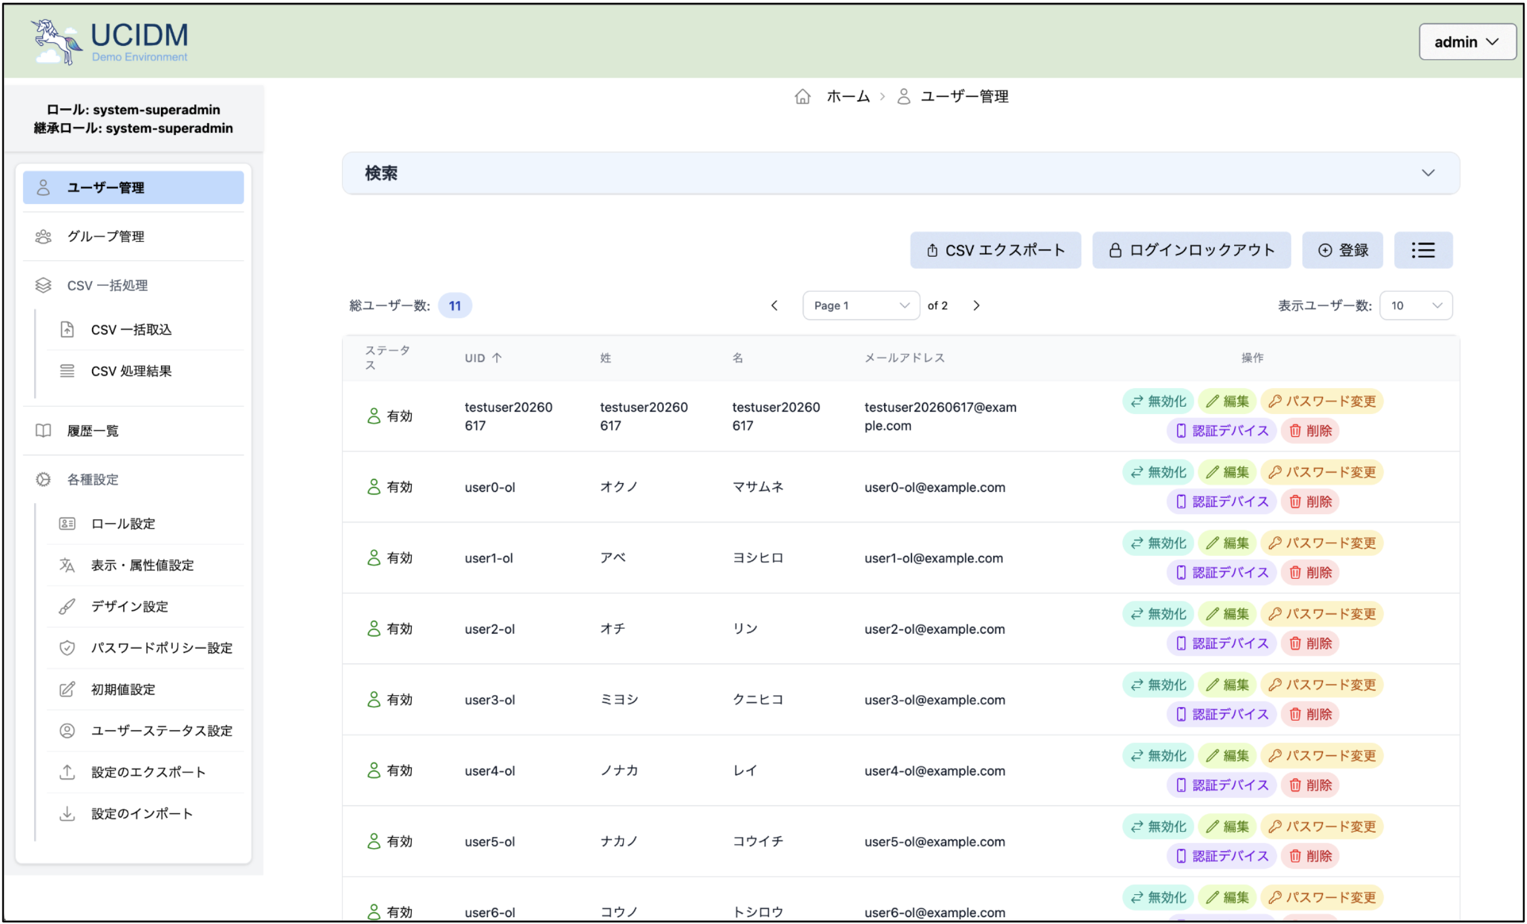Screen dimensions: 1527x924
Task: Open パスワードポリシー設定 page
Action: tap(145, 648)
